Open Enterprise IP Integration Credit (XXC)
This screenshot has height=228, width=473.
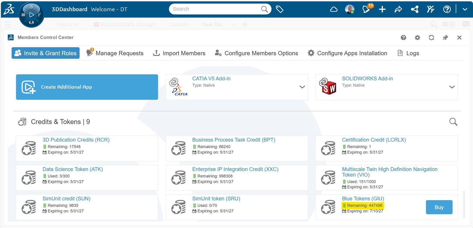click(235, 169)
